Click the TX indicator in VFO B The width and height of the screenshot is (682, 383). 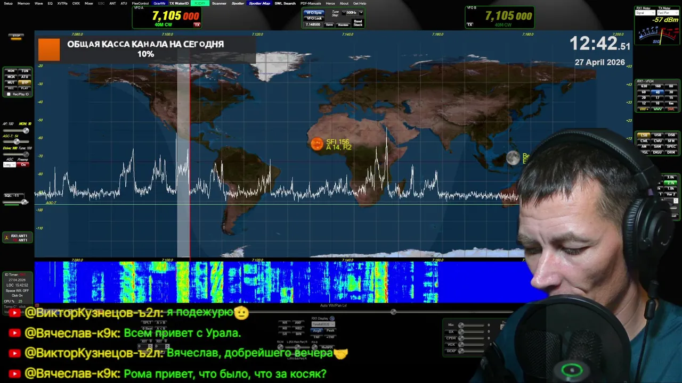470,24
